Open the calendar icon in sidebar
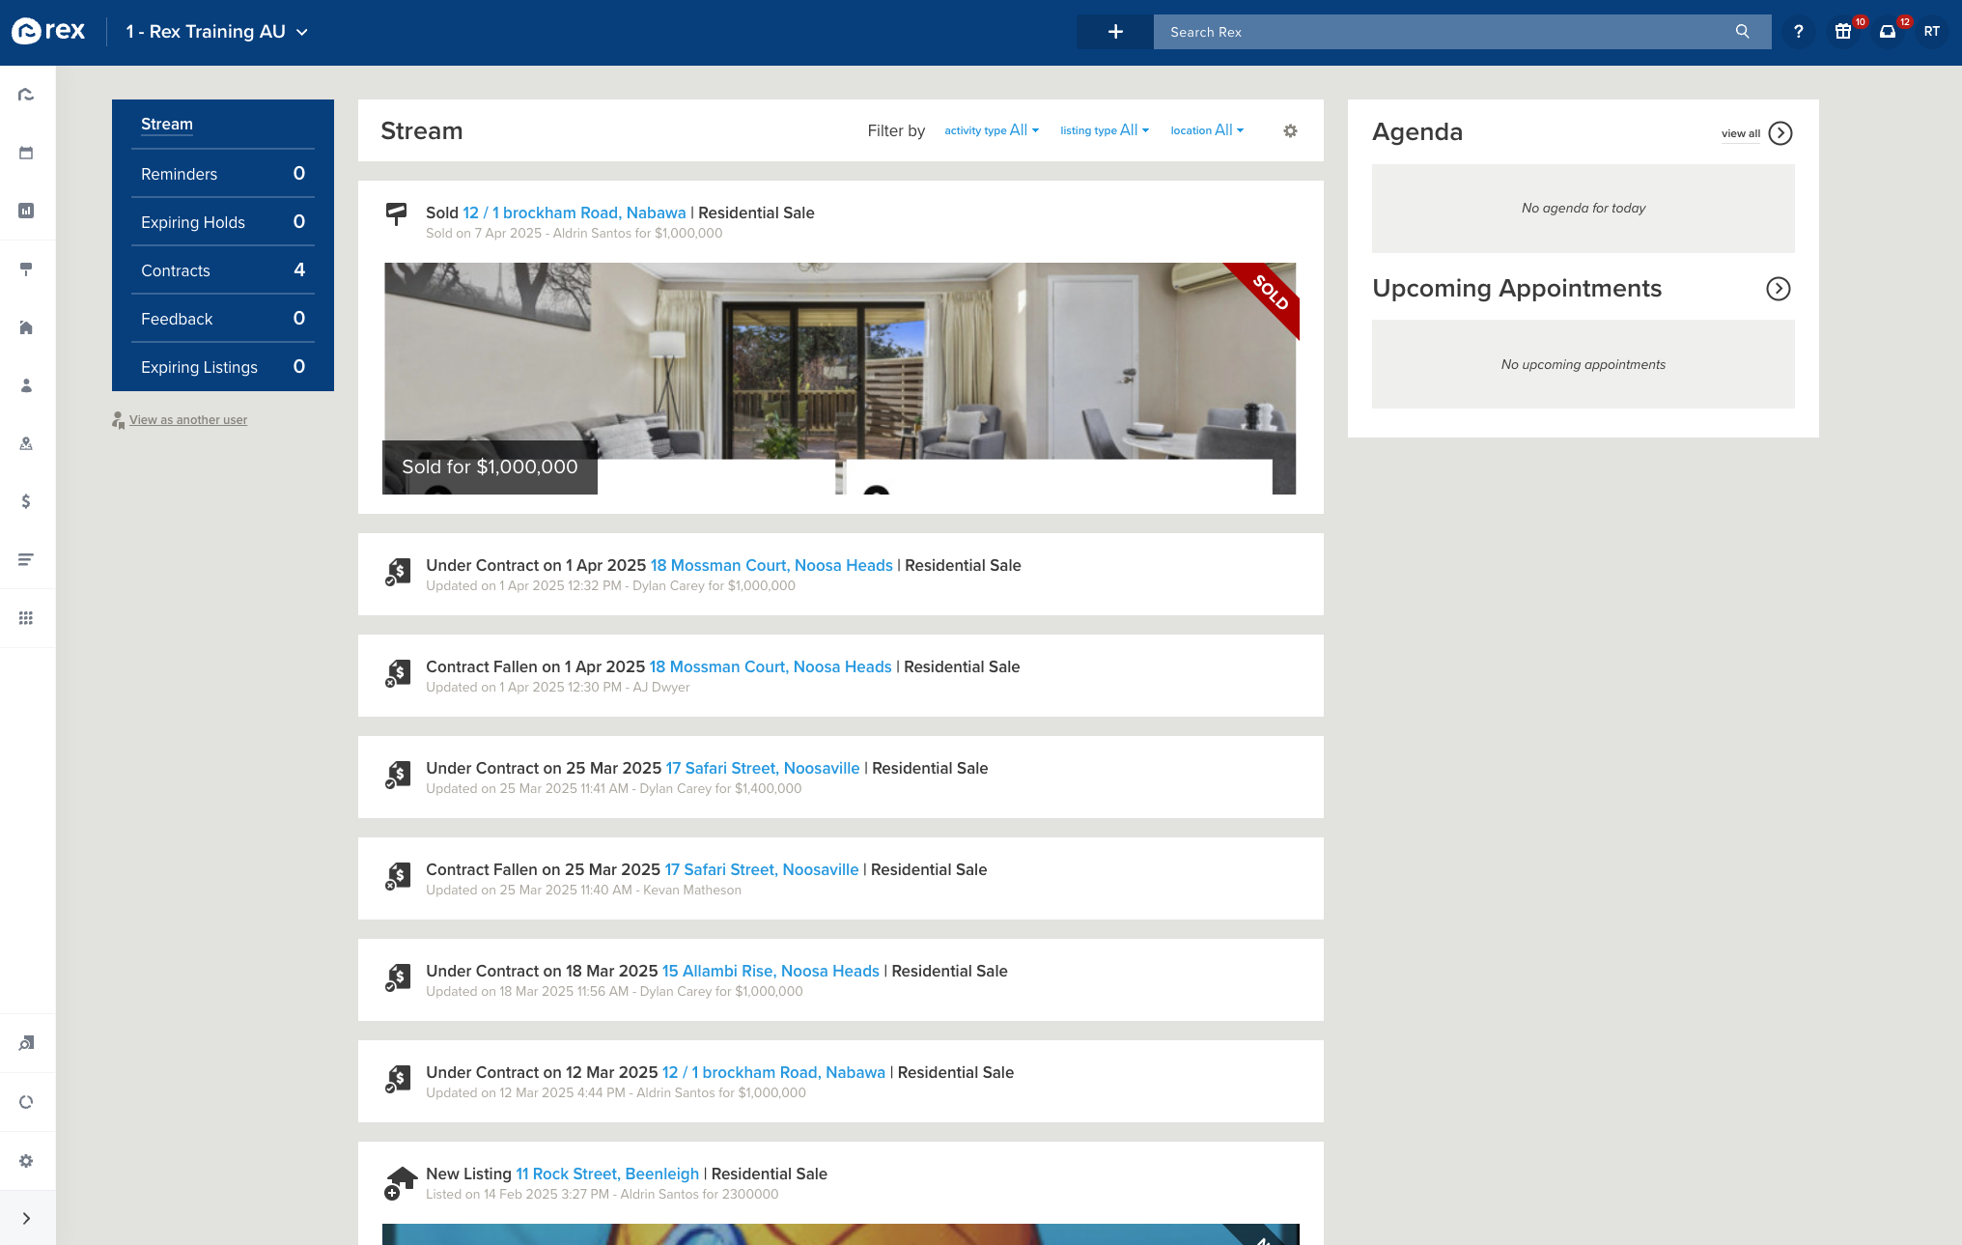Viewport: 1962px width, 1245px height. click(26, 153)
